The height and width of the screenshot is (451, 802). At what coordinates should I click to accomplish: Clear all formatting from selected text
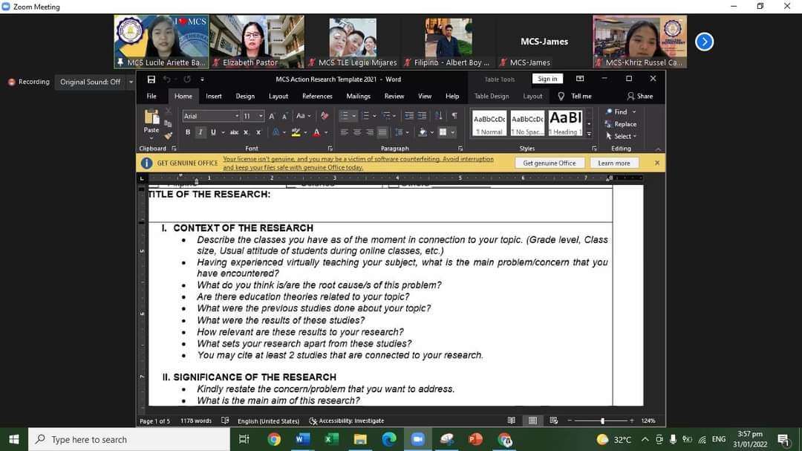[x=325, y=116]
